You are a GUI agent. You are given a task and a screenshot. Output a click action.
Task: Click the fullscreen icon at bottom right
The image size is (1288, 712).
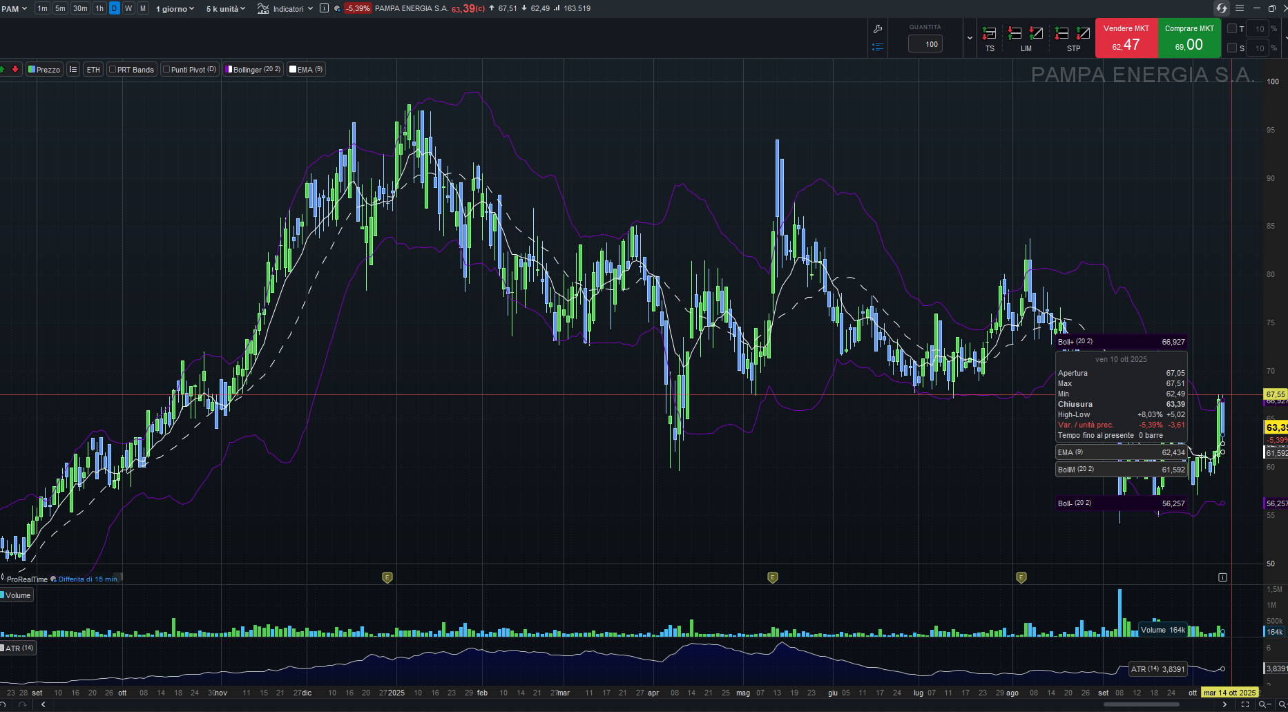pos(1245,704)
